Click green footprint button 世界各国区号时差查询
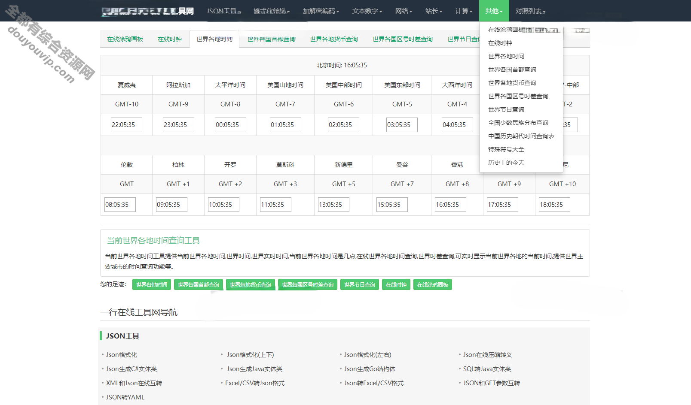The height and width of the screenshot is (405, 691). (x=308, y=285)
